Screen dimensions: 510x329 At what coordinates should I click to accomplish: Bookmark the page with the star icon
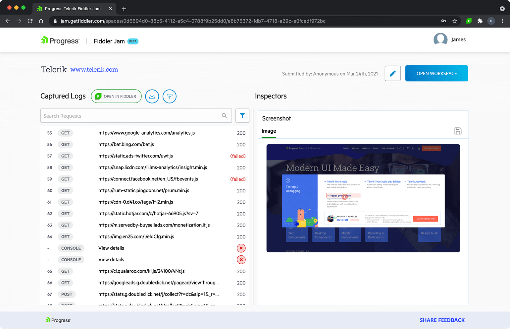[x=455, y=21]
